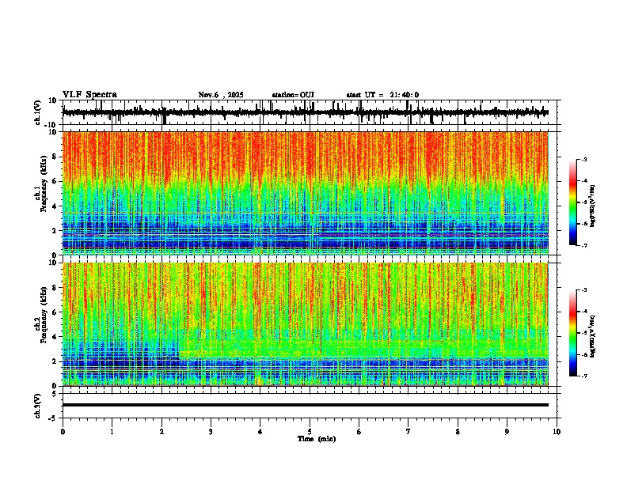The image size is (627, 484).
Task: Click ch.2 frequency axis tick "6"
Action: point(55,312)
